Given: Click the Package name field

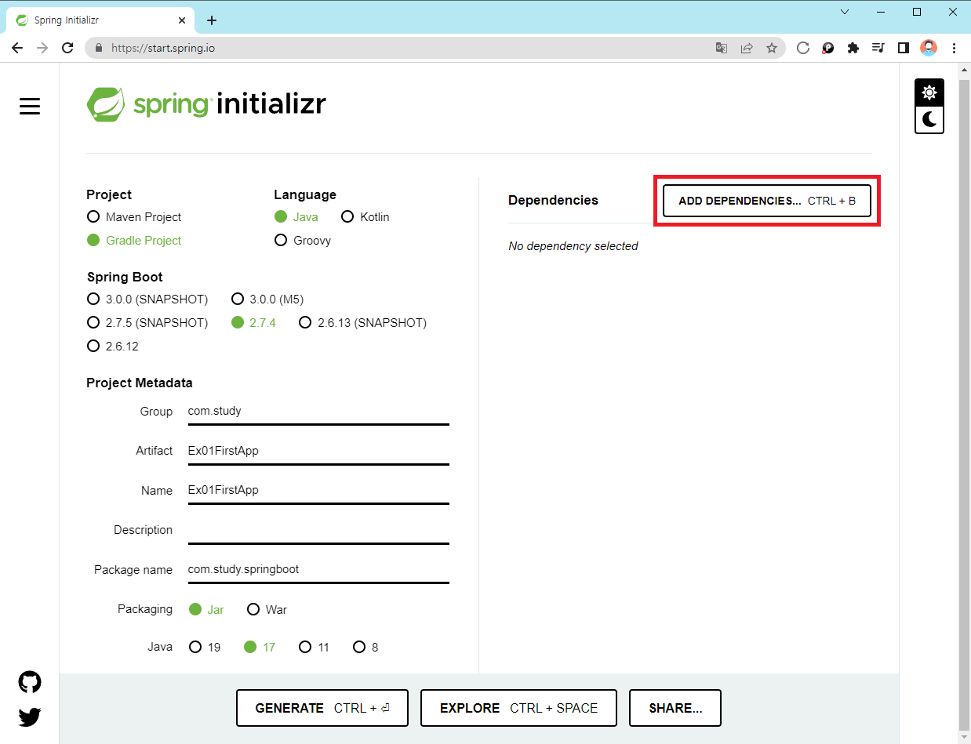Looking at the screenshot, I should click(318, 569).
